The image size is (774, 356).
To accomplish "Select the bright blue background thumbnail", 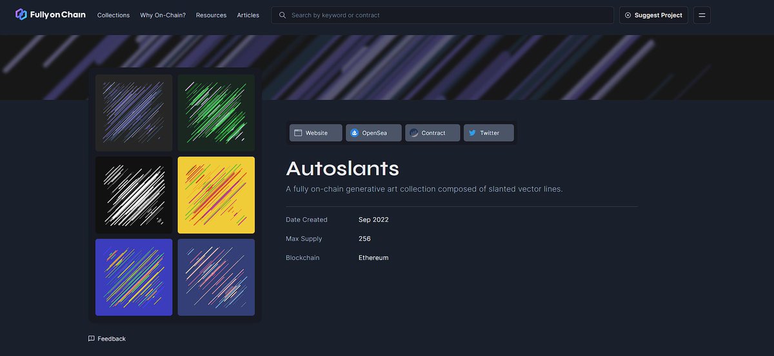I will click(134, 277).
